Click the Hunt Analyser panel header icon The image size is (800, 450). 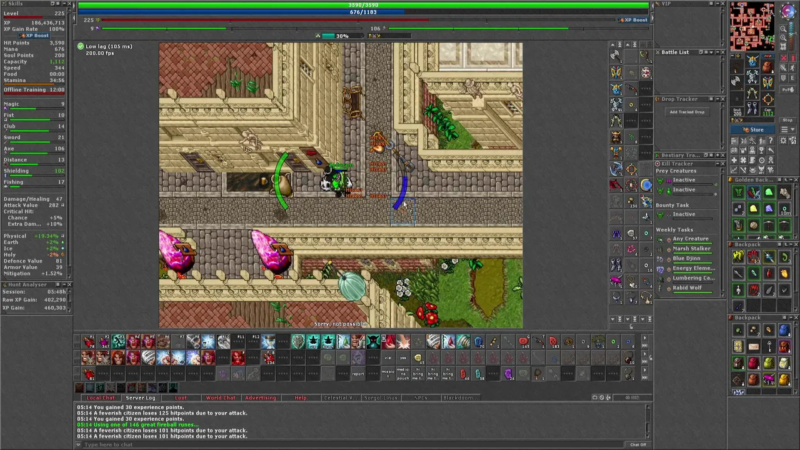pyautogui.click(x=4, y=284)
